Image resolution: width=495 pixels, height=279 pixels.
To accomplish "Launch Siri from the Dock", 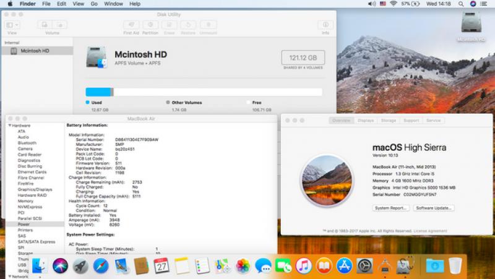I will click(60, 265).
